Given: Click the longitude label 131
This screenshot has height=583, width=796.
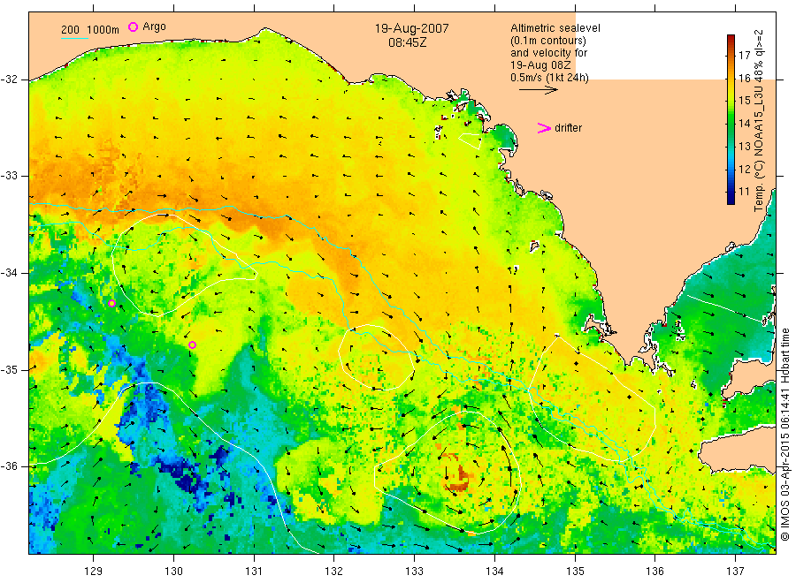Looking at the screenshot, I should point(254,572).
